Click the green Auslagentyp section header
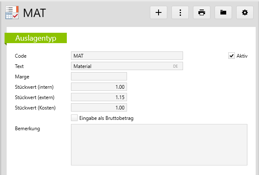Viewport: 259px width, 175px height. point(35,38)
